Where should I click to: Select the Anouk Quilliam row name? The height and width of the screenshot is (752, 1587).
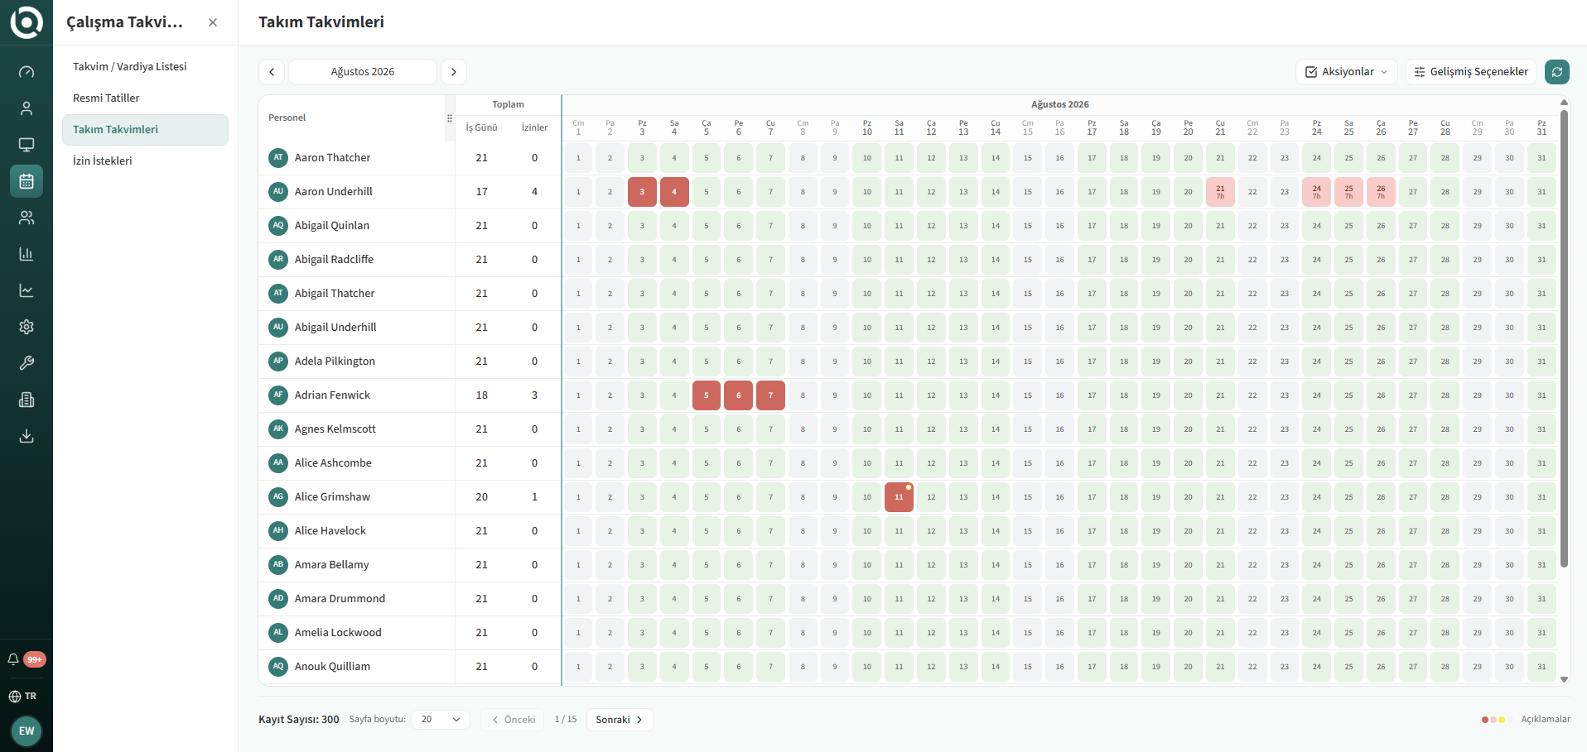point(332,667)
